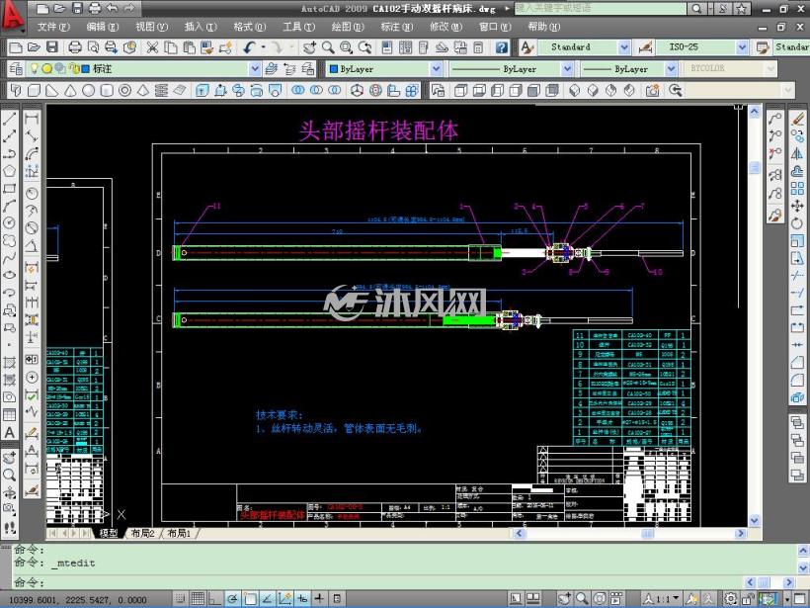The height and width of the screenshot is (608, 810).
Task: Click the blue ByLayer color swatch
Action: [334, 69]
